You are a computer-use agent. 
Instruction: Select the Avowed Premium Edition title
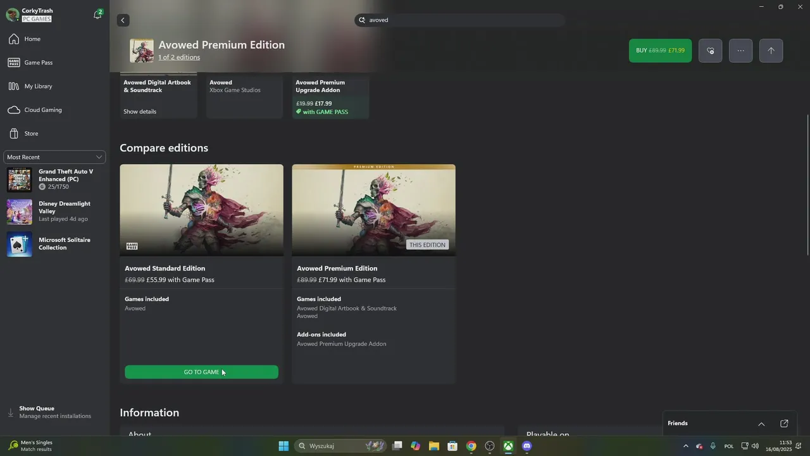click(x=337, y=269)
